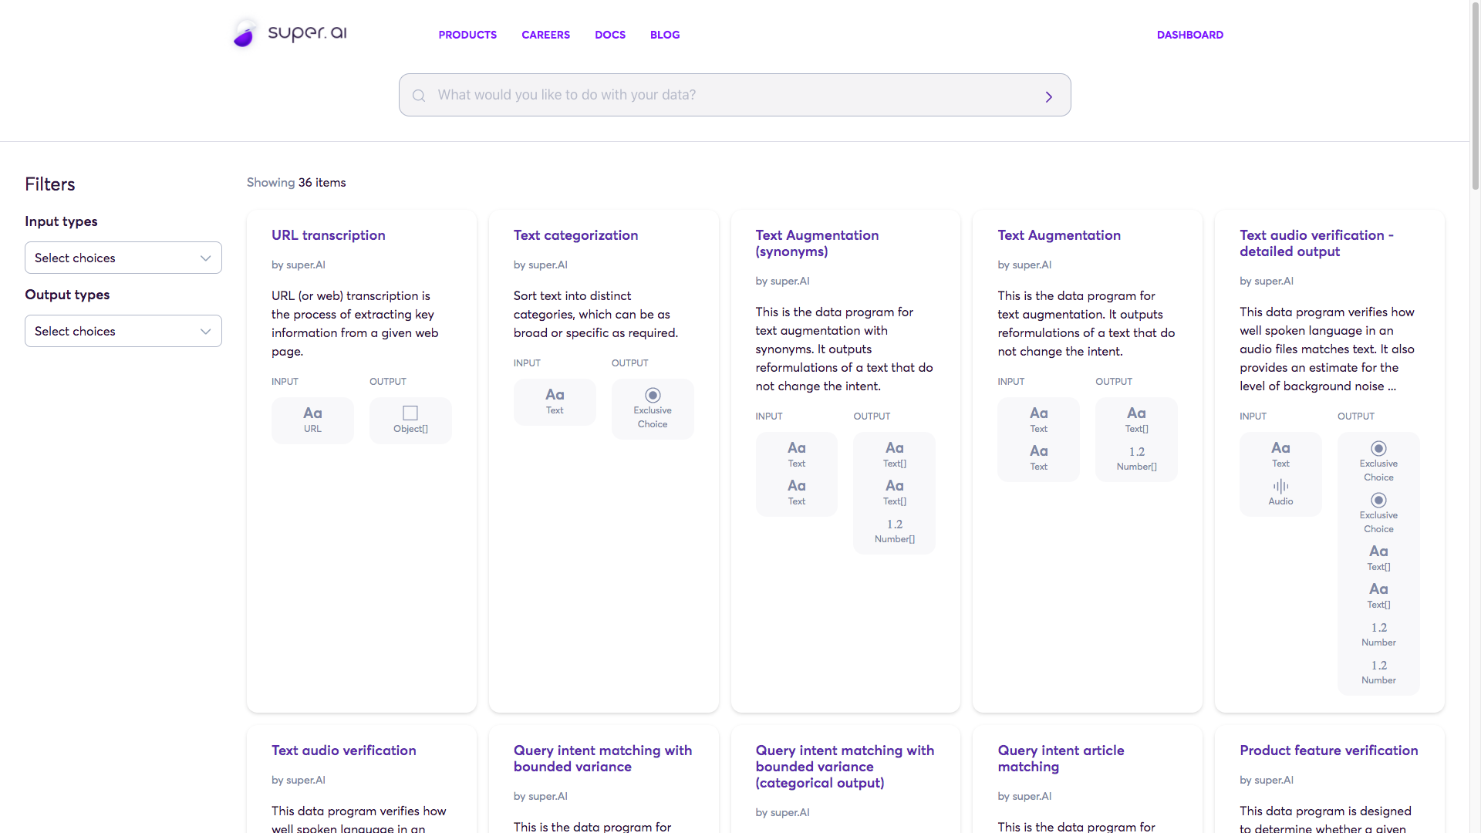
Task: Click Object[] output icon in URL transcription card
Action: [410, 413]
